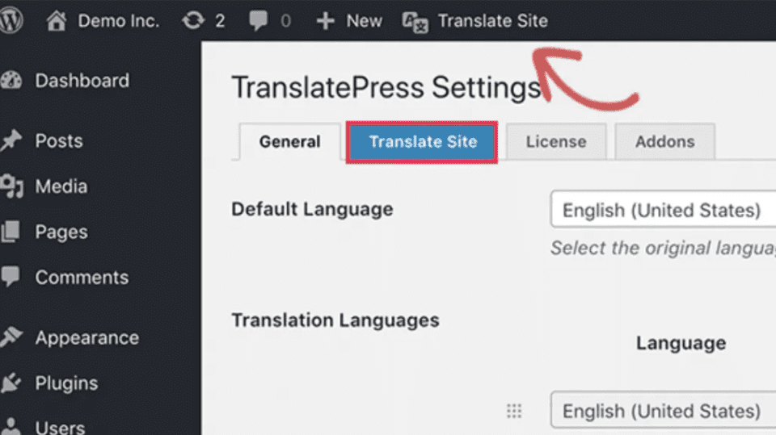Click the Pages icon in sidebar

point(11,232)
